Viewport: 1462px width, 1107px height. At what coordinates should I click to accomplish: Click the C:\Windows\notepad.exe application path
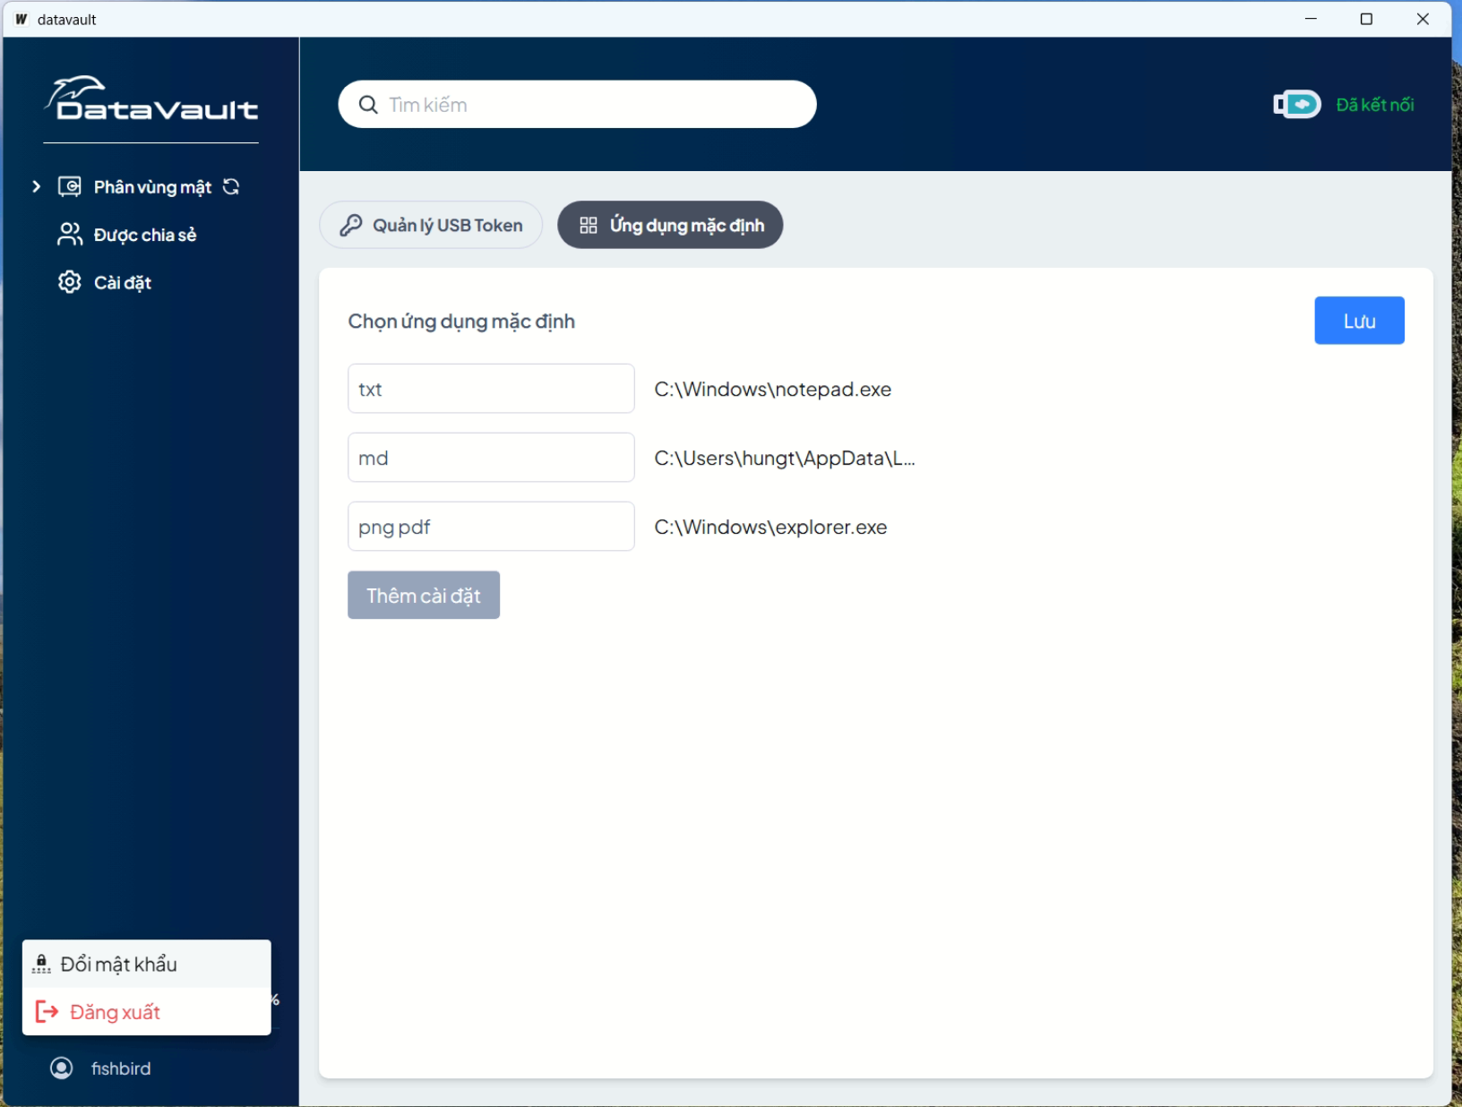(x=772, y=389)
